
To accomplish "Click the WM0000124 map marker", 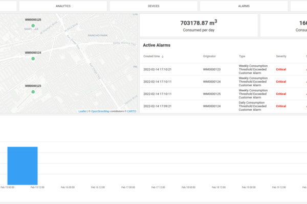I will click(33, 59).
